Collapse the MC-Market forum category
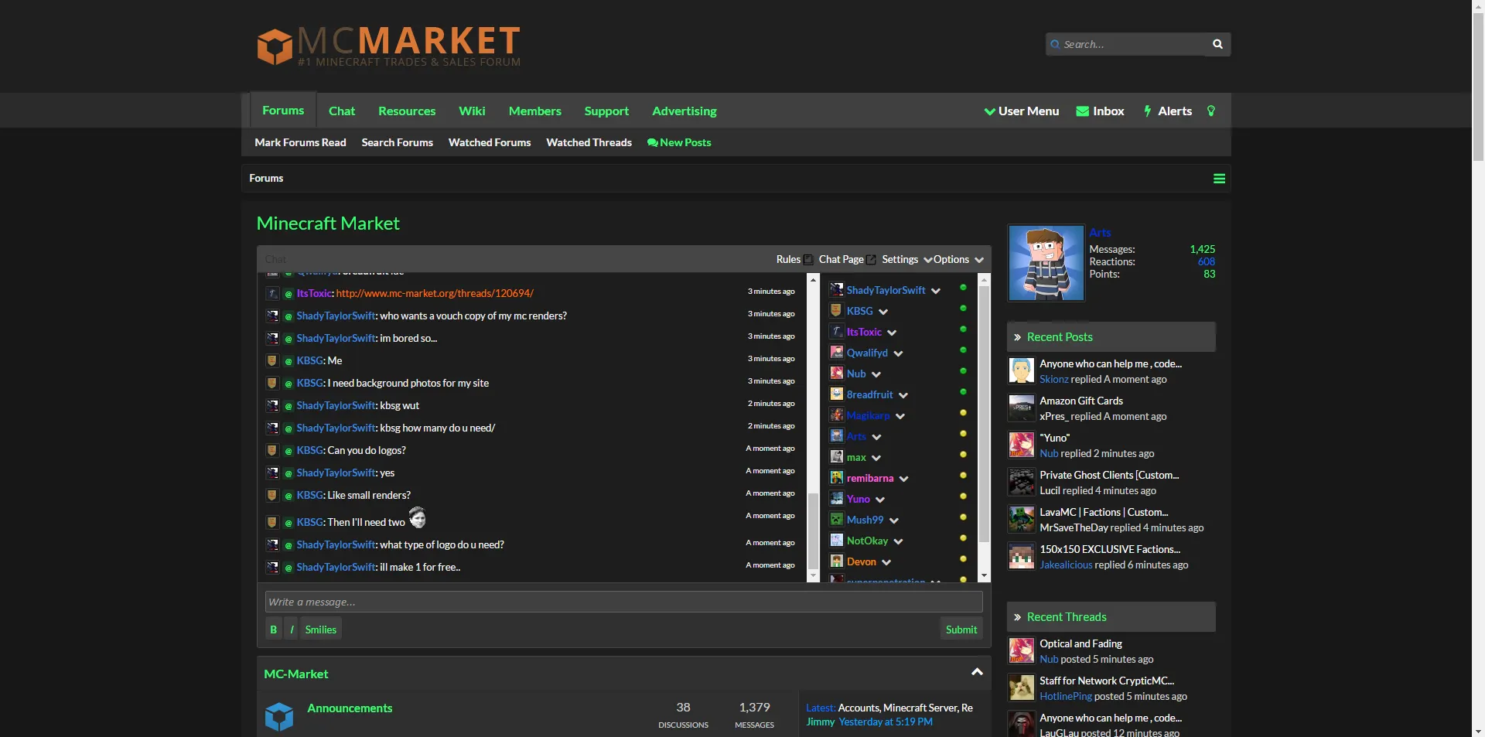Screen dimensions: 1485x737 coord(977,672)
